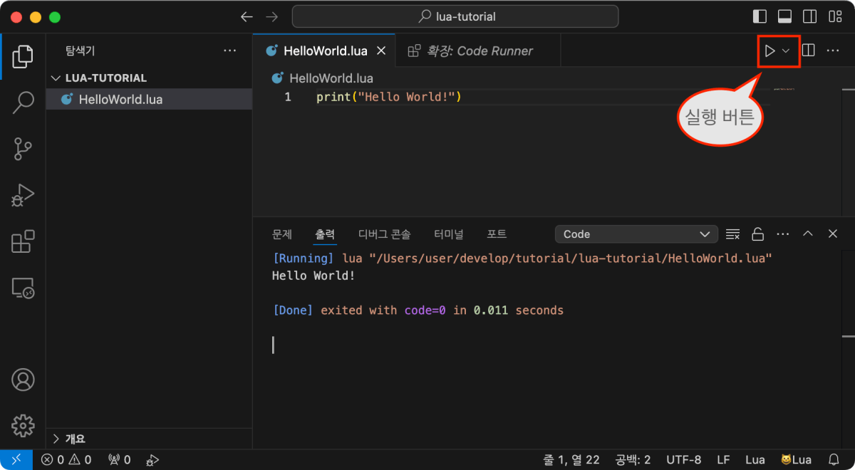Open the Customize Layout icon

(834, 16)
